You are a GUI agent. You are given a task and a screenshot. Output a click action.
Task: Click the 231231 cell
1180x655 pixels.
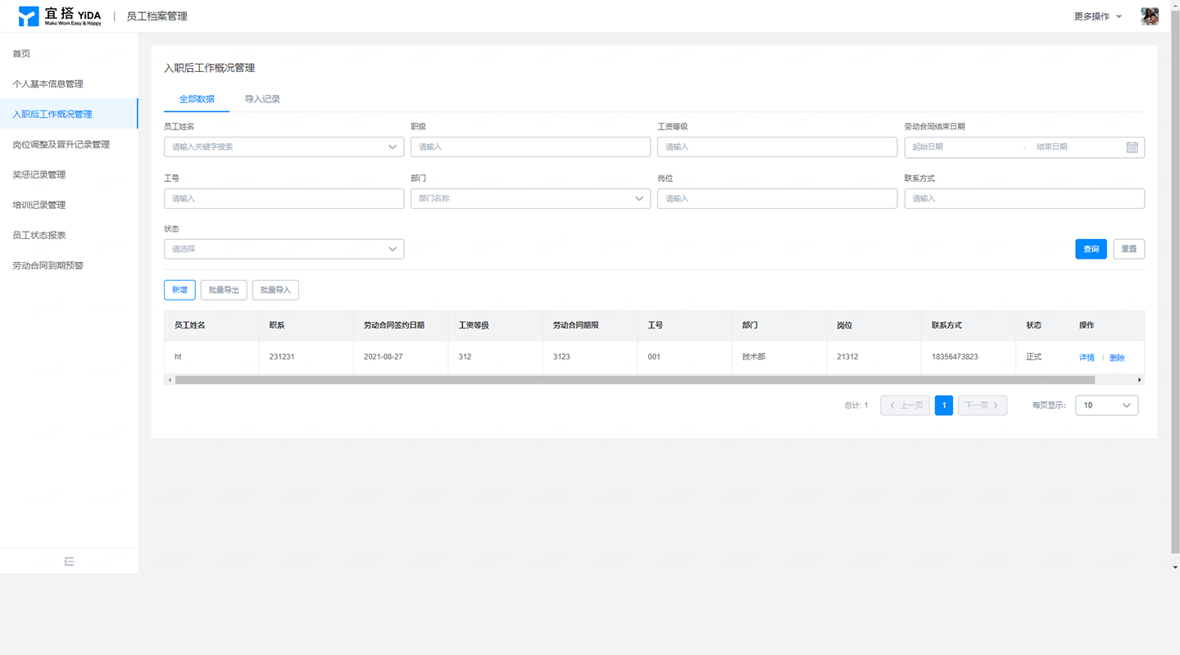[x=306, y=357]
